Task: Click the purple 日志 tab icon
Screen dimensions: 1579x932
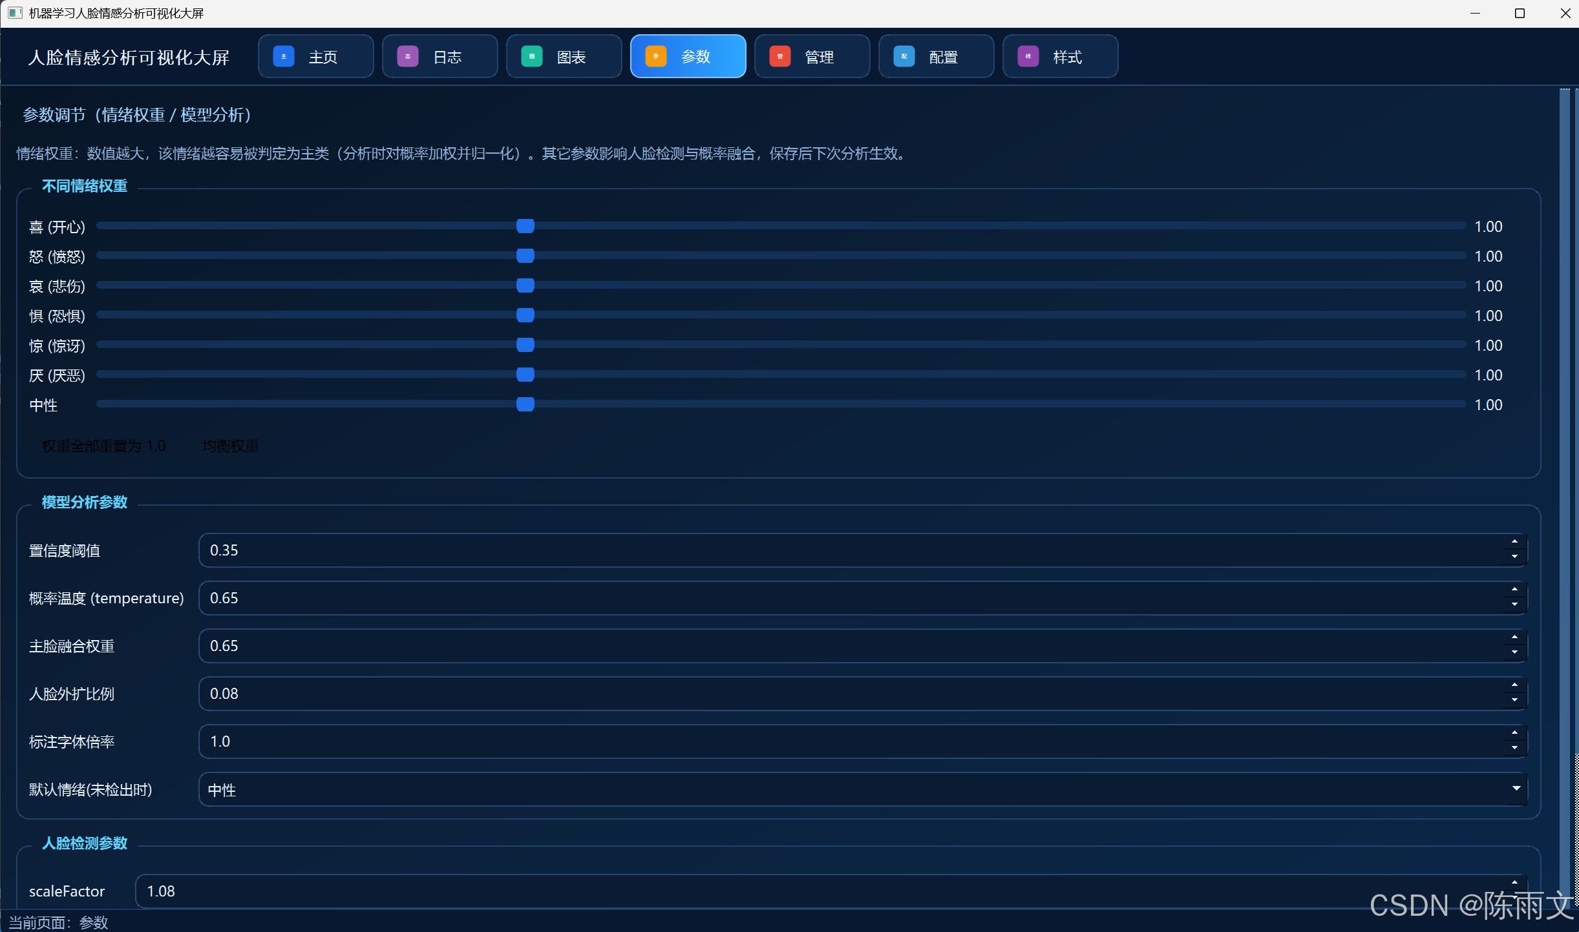Action: pyautogui.click(x=407, y=57)
